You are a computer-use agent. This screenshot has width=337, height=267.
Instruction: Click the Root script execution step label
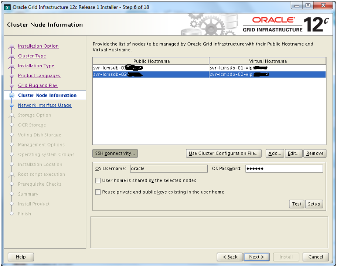(x=41, y=174)
